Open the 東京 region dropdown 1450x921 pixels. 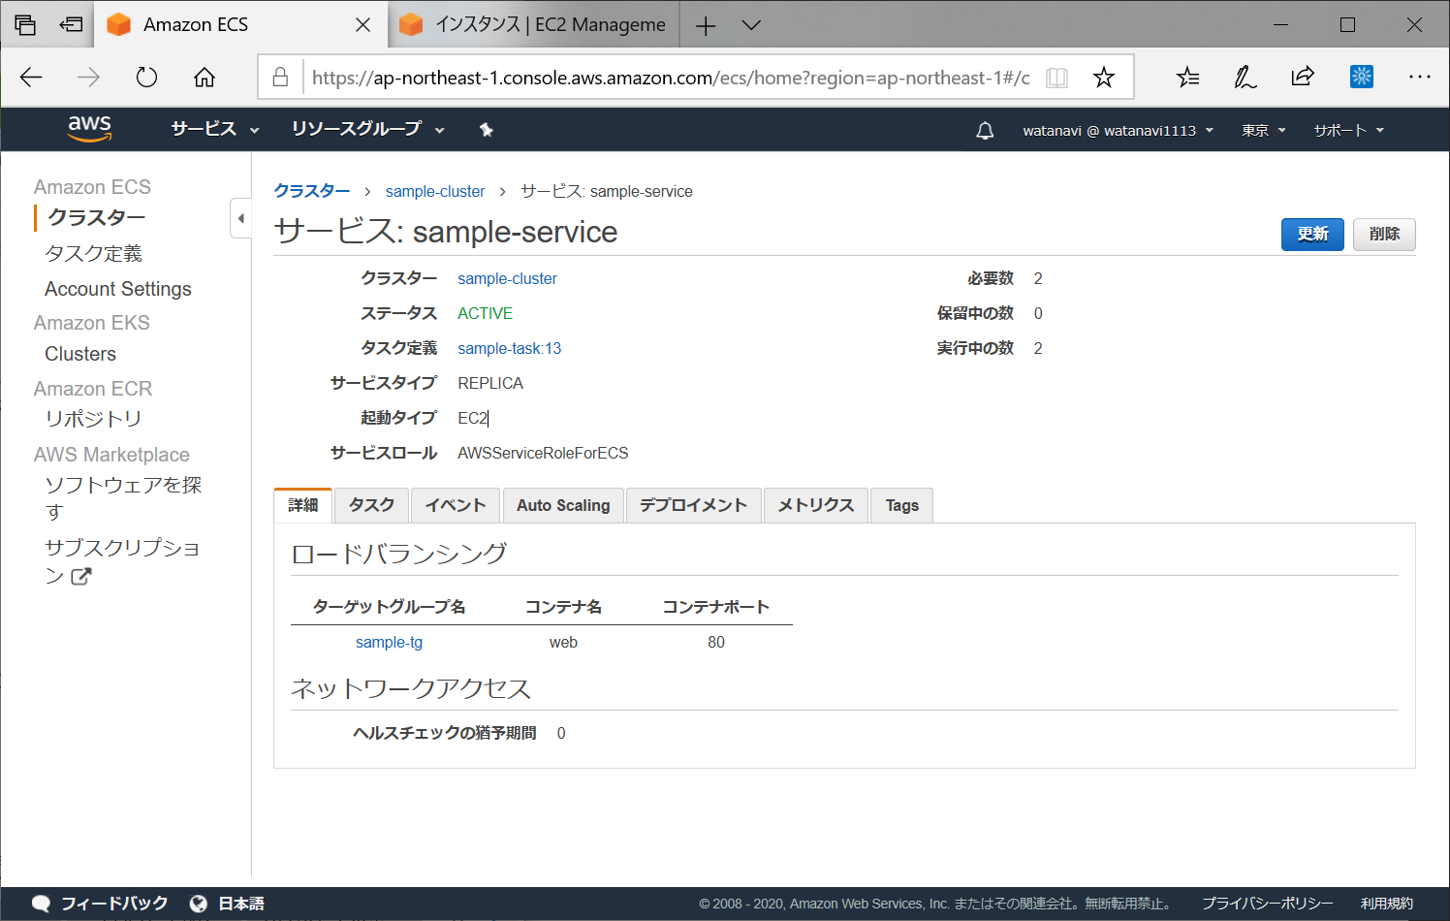1264,130
